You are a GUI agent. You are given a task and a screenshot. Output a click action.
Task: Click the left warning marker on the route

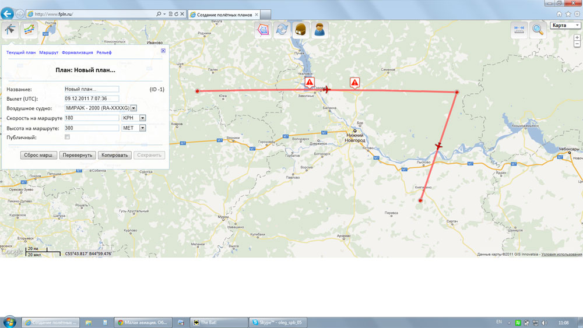pyautogui.click(x=310, y=83)
